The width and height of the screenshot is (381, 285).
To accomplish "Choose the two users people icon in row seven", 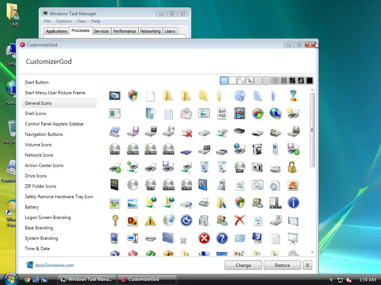I will (257, 203).
